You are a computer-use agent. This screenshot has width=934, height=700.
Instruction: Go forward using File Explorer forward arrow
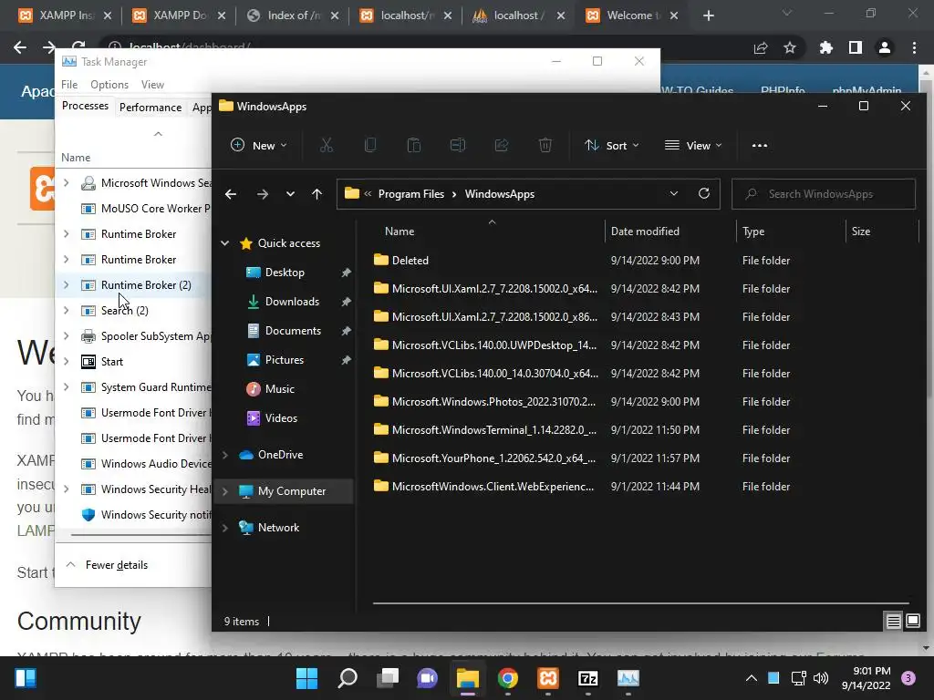(262, 194)
